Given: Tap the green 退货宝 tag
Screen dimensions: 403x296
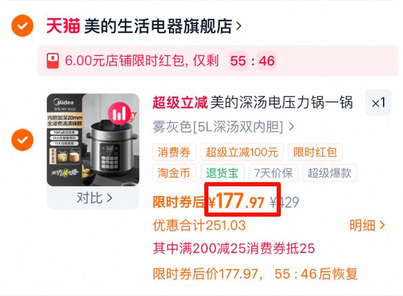Looking at the screenshot, I should [222, 173].
